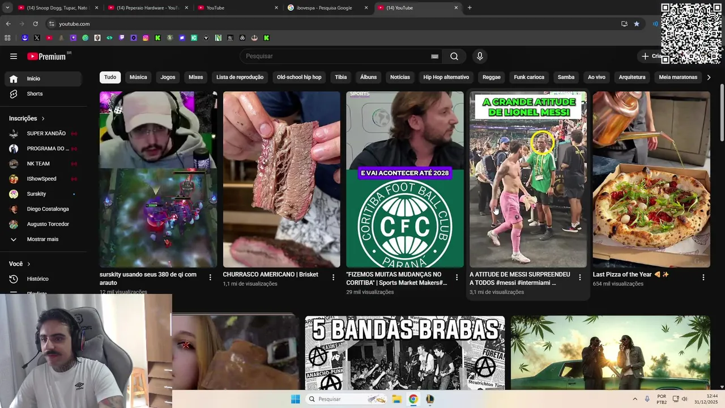
Task: Select Old-school hip hop chip
Action: [x=299, y=77]
